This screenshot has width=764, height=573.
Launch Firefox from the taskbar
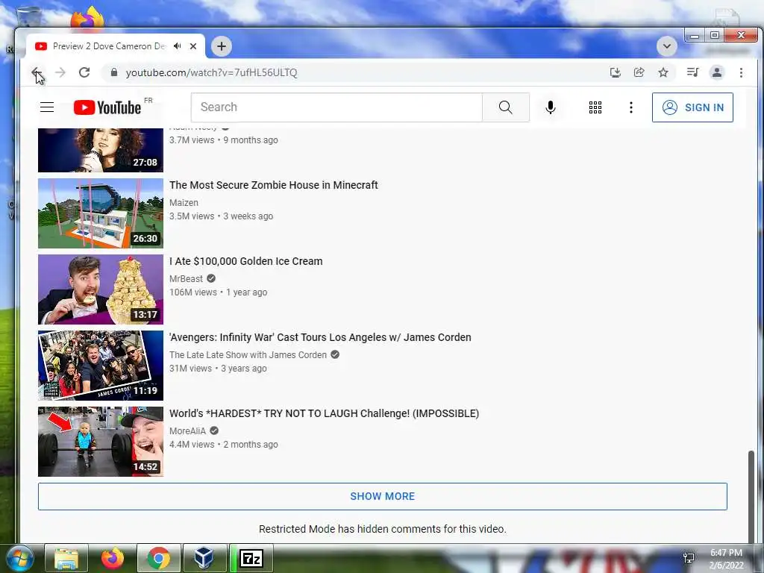pos(112,558)
